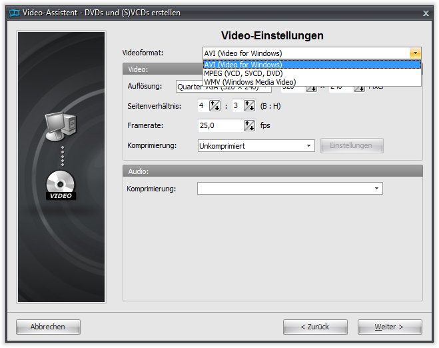
Task: Adjust the aspect ratio width stepper
Action: pyautogui.click(x=215, y=105)
